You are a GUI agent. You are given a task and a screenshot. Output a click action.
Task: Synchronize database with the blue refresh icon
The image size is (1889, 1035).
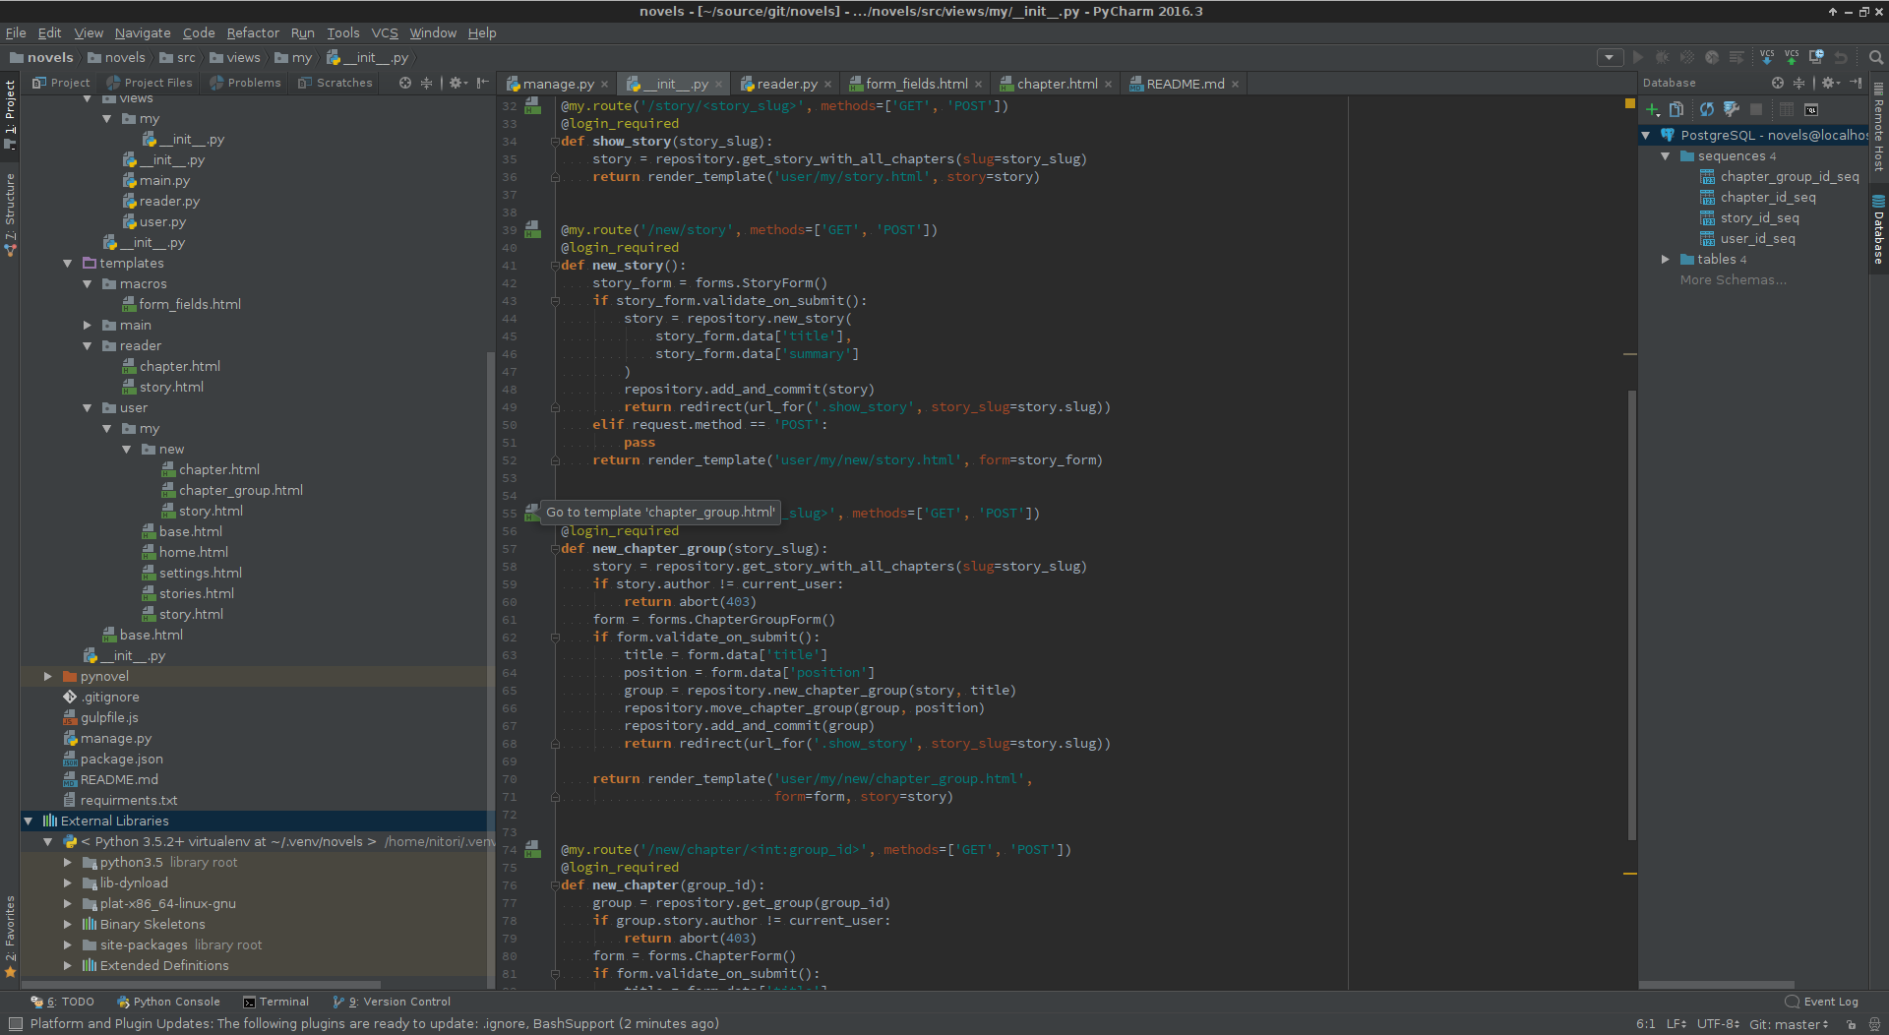pyautogui.click(x=1706, y=109)
